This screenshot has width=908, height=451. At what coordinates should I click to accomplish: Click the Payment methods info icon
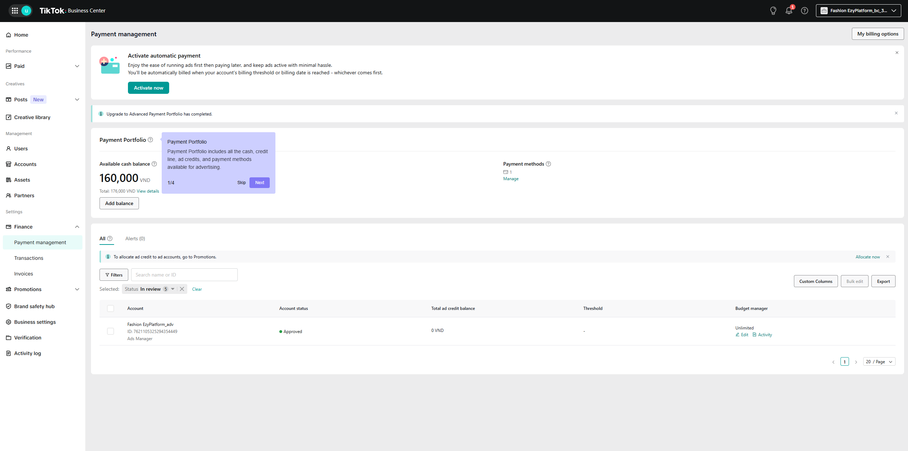pyautogui.click(x=548, y=164)
